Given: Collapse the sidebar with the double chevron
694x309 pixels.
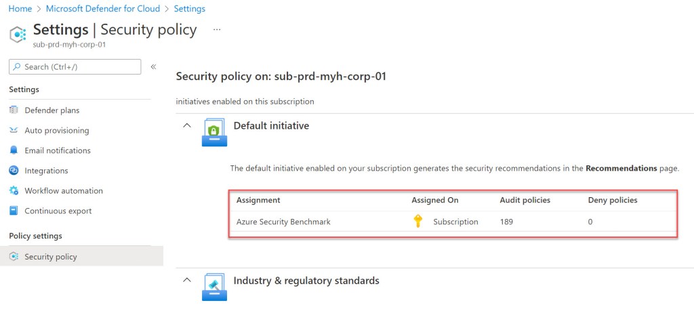Looking at the screenshot, I should click(x=153, y=66).
